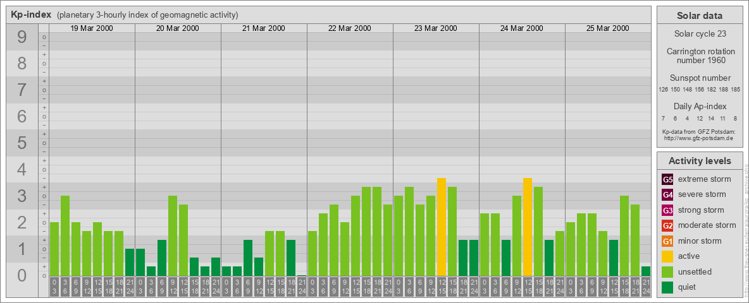Screen dimensions: 749x303
Task: Select the 21 Mar 2000 date header
Action: [x=264, y=28]
